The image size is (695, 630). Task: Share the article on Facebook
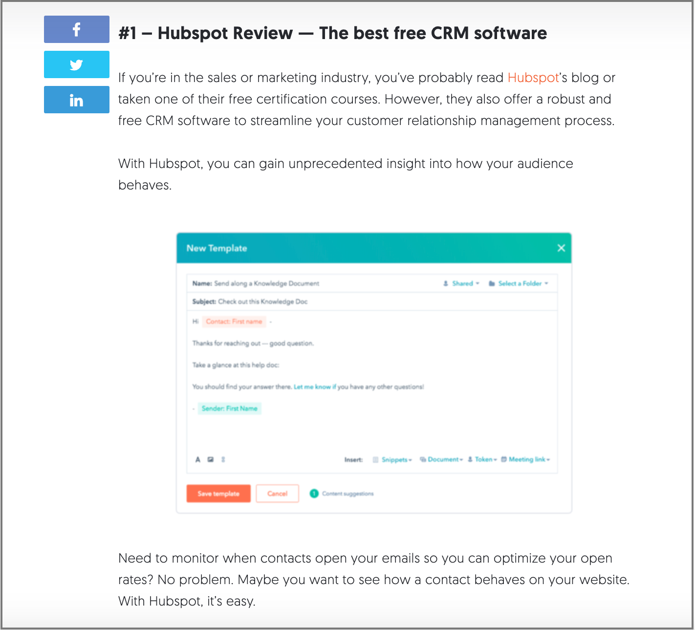pyautogui.click(x=76, y=29)
